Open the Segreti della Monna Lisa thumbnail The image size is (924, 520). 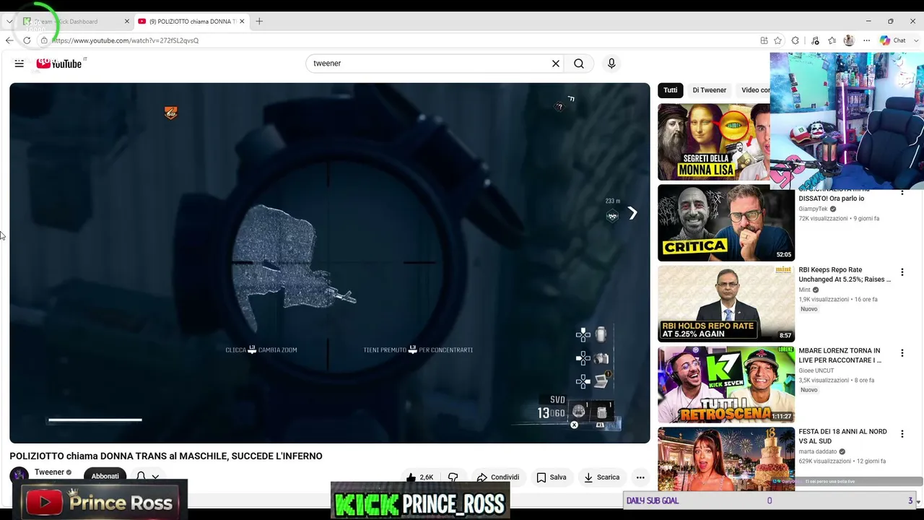(x=714, y=142)
